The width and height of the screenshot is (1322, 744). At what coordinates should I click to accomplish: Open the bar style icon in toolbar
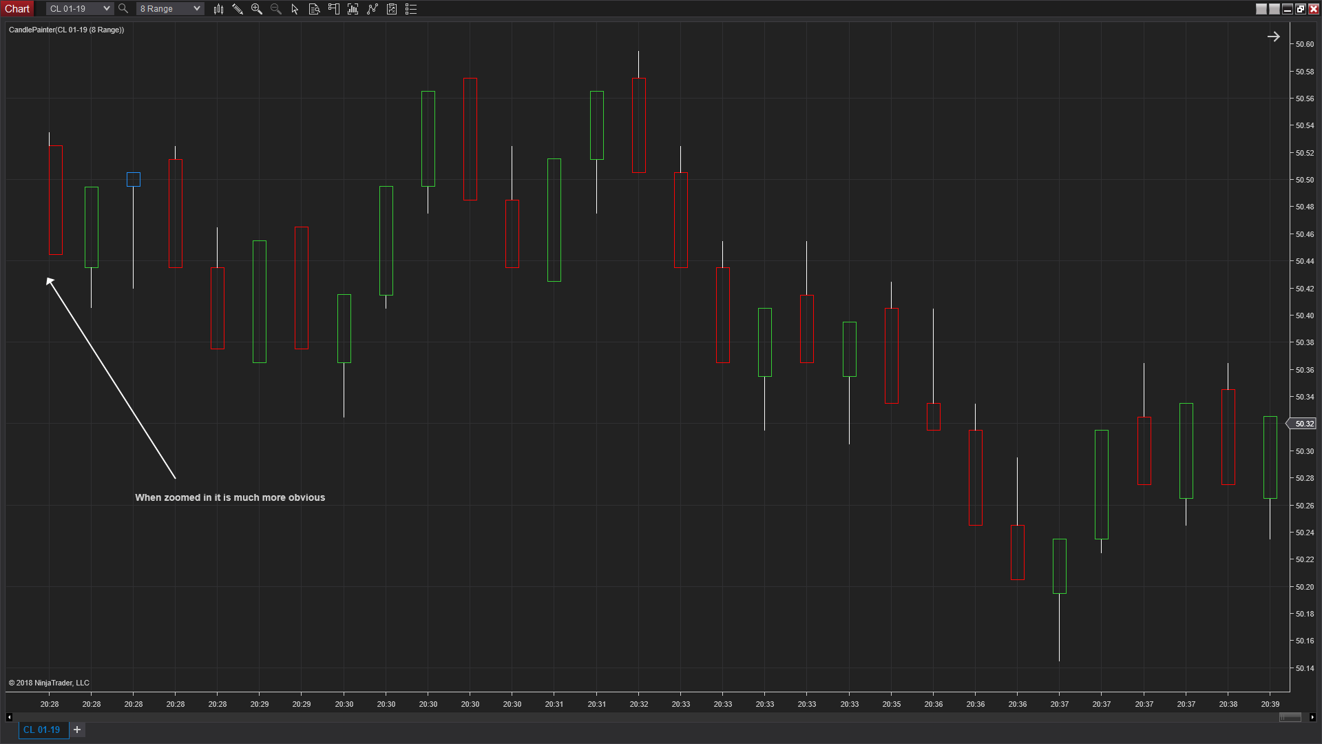coord(218,9)
